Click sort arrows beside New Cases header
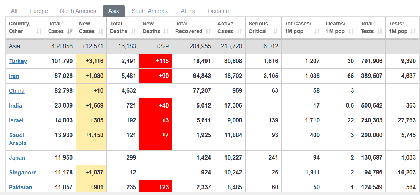This screenshot has width=420, height=195. (101, 31)
